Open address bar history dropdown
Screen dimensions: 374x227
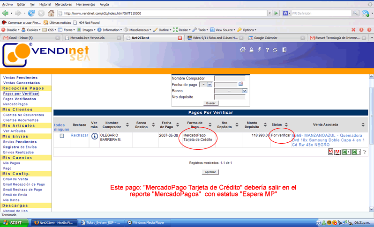coord(269,13)
